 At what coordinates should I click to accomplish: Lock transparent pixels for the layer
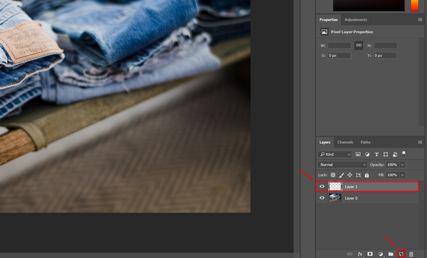pyautogui.click(x=333, y=175)
